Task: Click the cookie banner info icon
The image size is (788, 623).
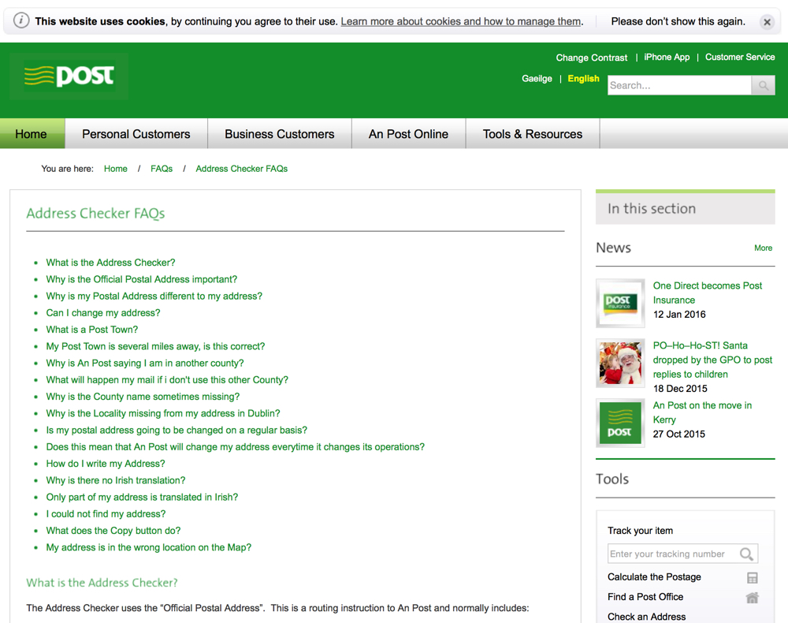Action: [x=21, y=21]
